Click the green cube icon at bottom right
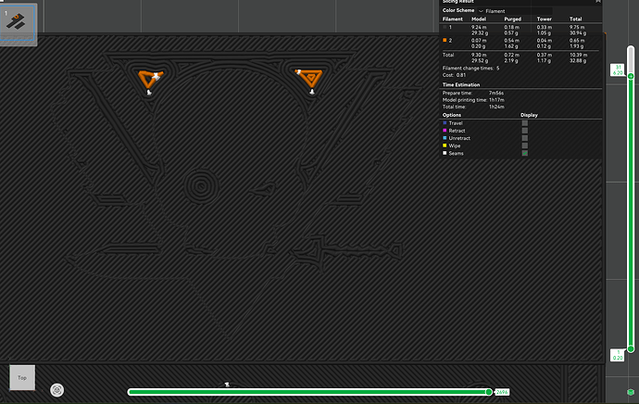 point(631,392)
